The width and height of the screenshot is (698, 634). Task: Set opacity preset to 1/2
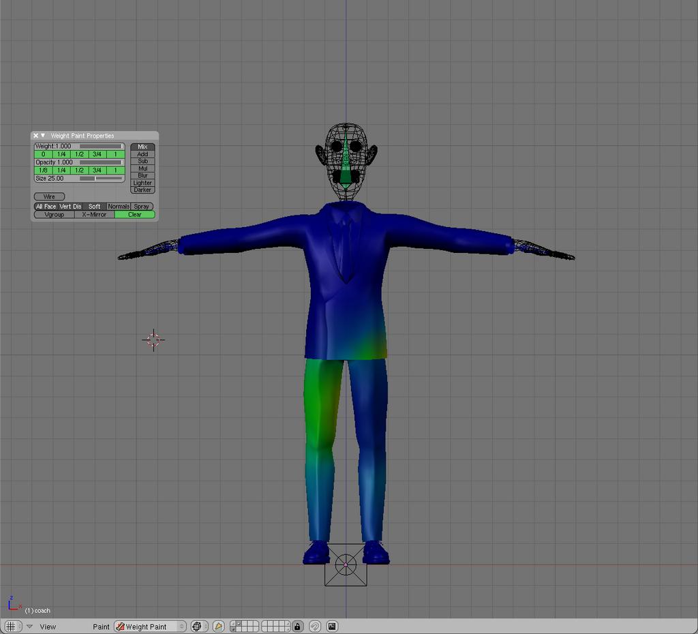tap(79, 170)
